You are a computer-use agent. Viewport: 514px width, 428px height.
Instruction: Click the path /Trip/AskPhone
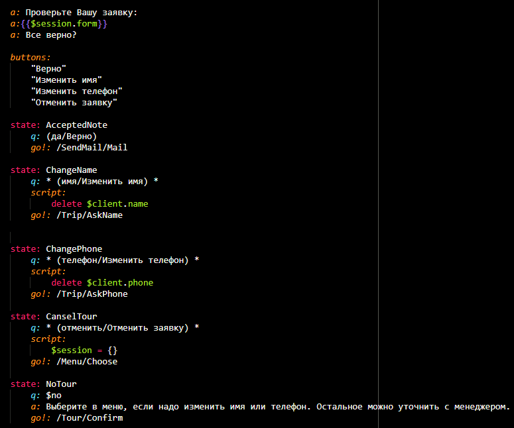pyautogui.click(x=92, y=294)
